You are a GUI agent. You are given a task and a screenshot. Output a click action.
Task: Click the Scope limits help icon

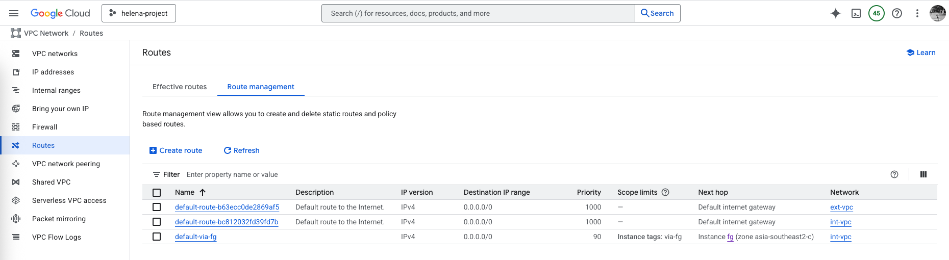pyautogui.click(x=665, y=192)
